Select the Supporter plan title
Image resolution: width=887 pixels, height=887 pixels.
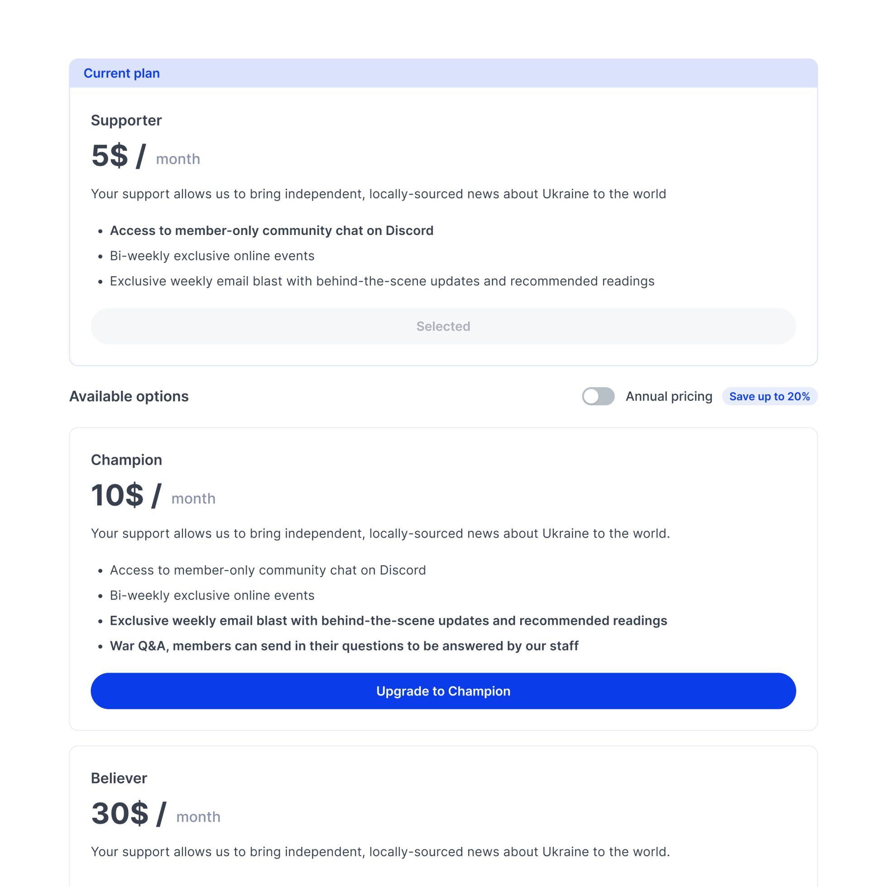point(126,120)
